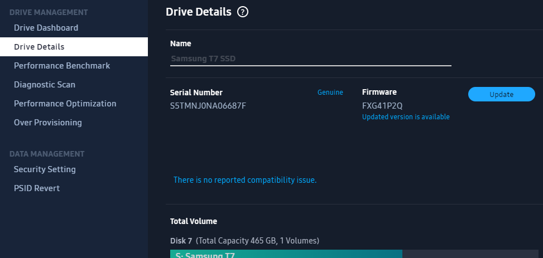This screenshot has height=258, width=543.
Task: Select Drive Details in the sidebar
Action: pos(74,47)
